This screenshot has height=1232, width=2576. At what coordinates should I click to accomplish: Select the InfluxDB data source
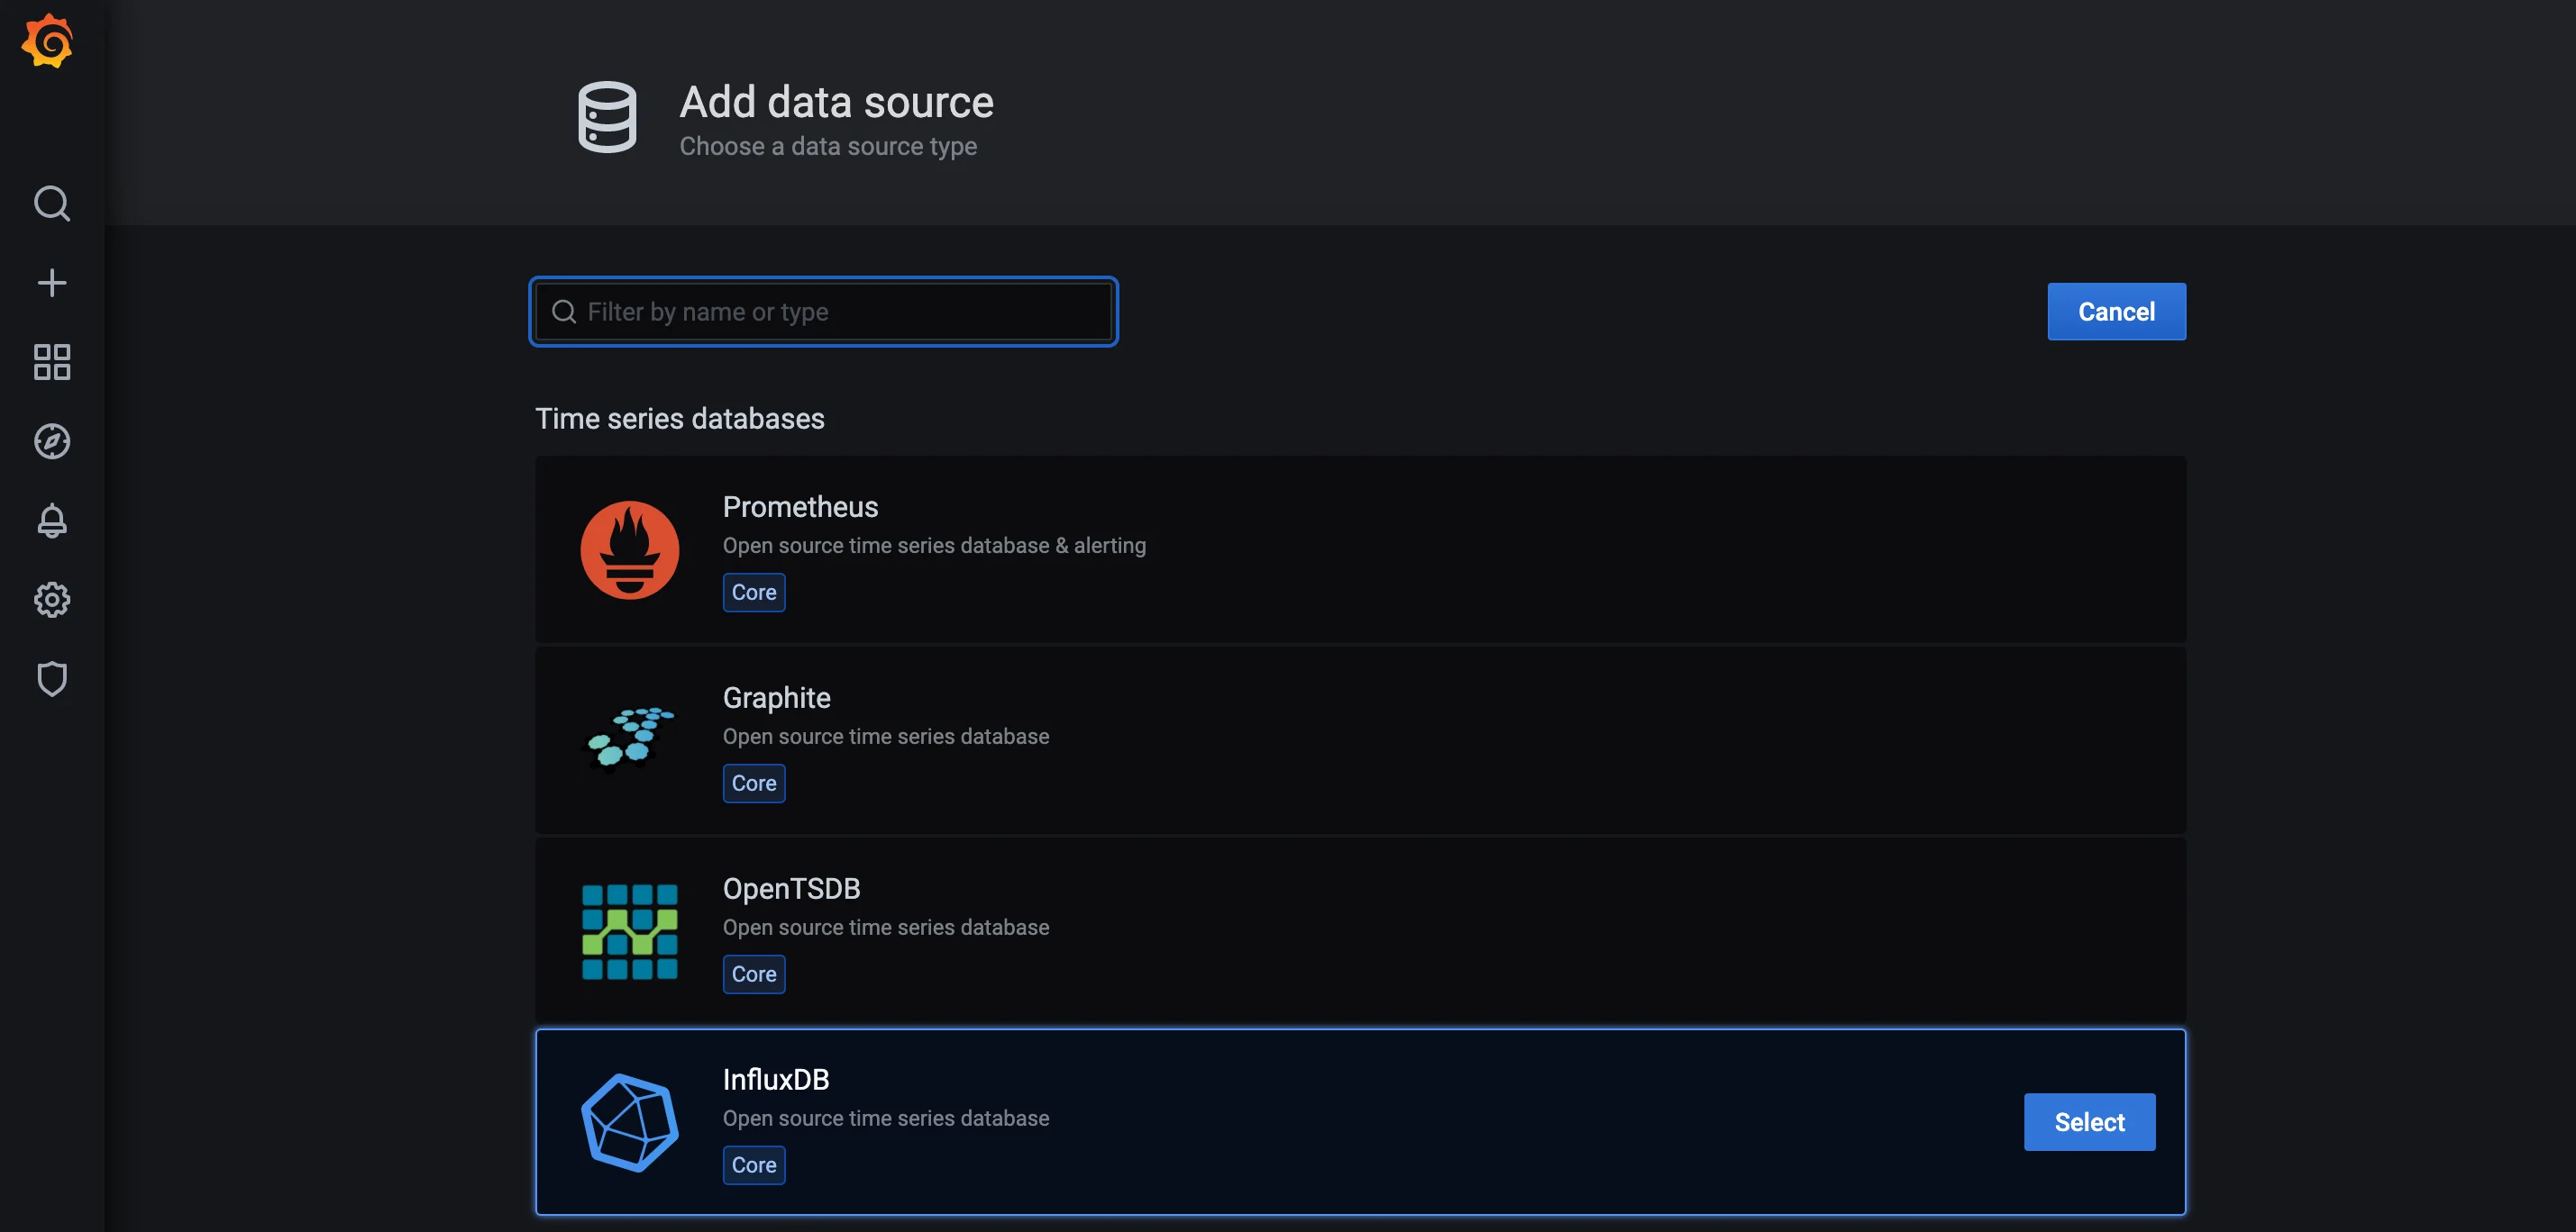tap(2089, 1122)
